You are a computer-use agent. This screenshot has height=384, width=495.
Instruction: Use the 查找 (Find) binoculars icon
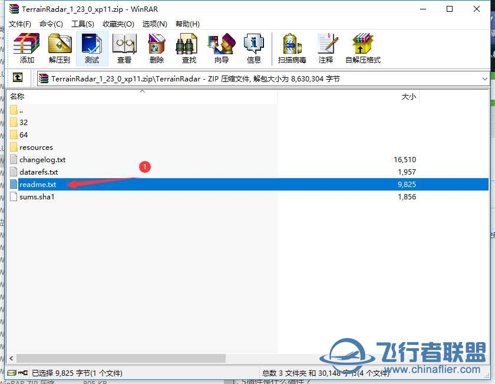[x=187, y=47]
